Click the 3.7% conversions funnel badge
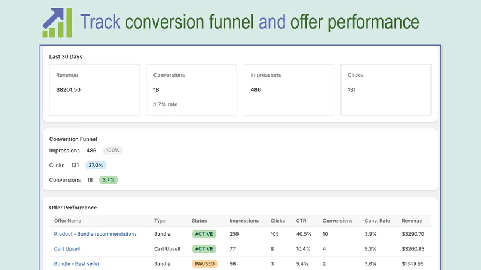 pyautogui.click(x=108, y=180)
